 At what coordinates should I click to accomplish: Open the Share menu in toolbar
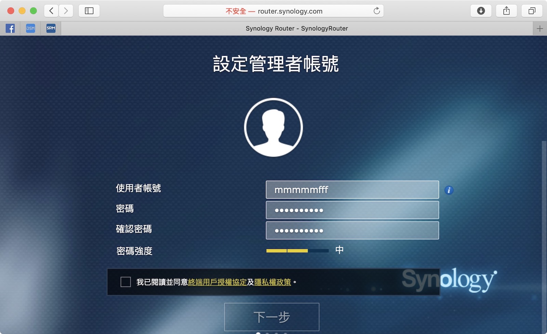[x=506, y=11]
